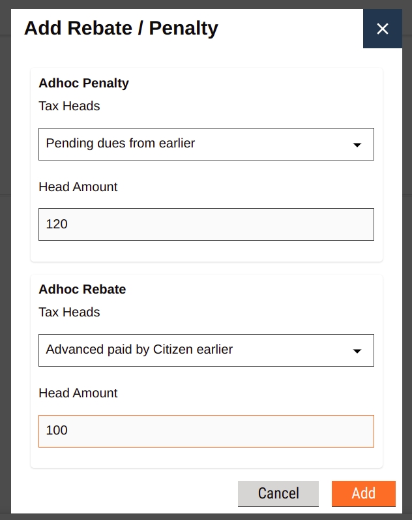Select the 'Adhoc Rebate' section heading
Image resolution: width=412 pixels, height=520 pixels.
click(82, 289)
